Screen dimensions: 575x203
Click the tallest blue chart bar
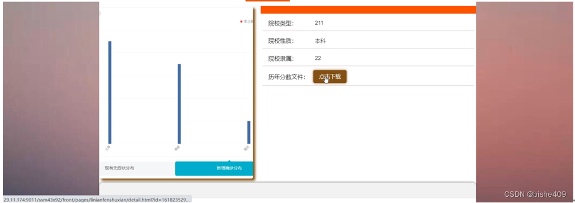[x=110, y=92]
